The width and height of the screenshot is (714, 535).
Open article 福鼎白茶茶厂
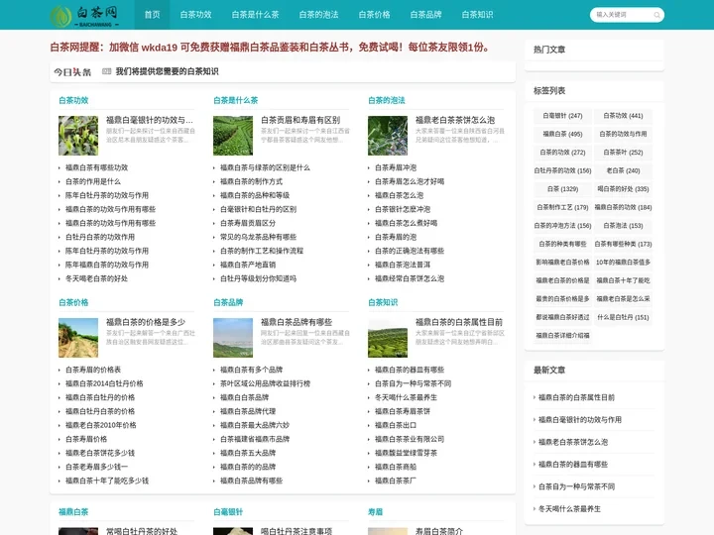coord(396,481)
